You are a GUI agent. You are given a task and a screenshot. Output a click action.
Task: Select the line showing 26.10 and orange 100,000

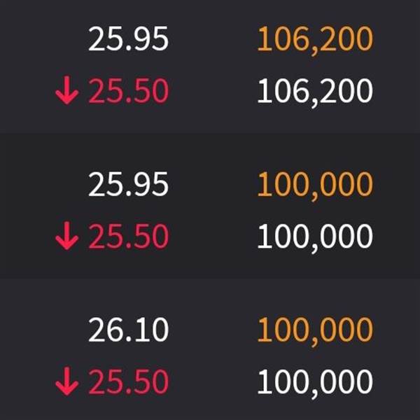click(x=210, y=330)
